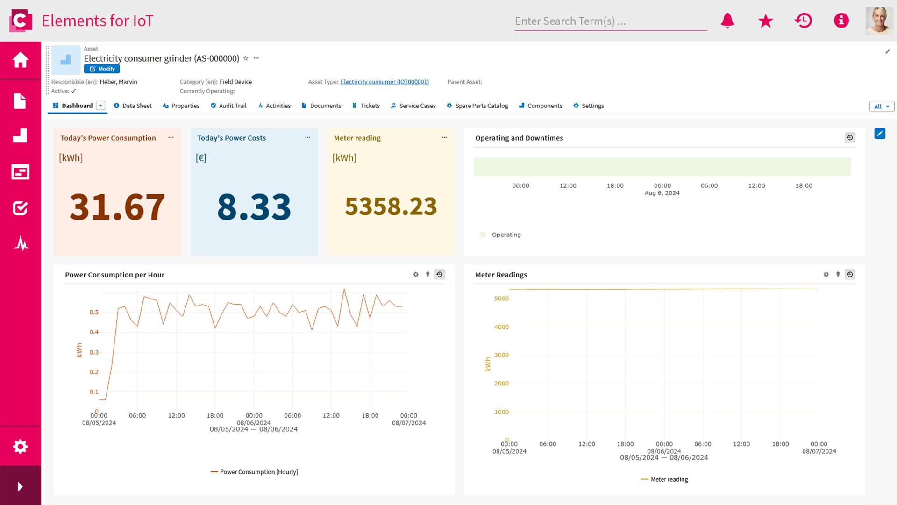Open the Tickets tab
Image resolution: width=897 pixels, height=505 pixels.
370,106
